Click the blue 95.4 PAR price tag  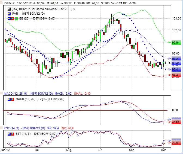coord(175,69)
